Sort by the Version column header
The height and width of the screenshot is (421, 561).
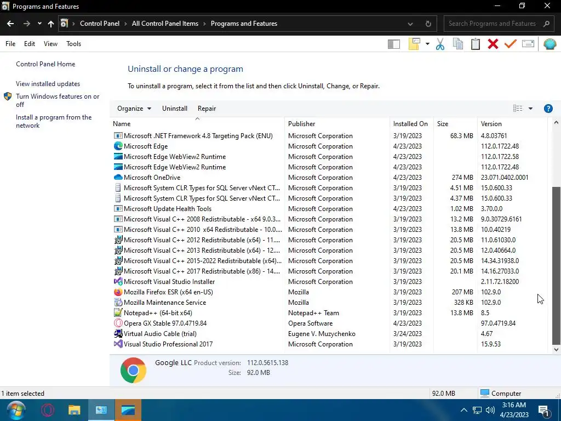pyautogui.click(x=512, y=124)
